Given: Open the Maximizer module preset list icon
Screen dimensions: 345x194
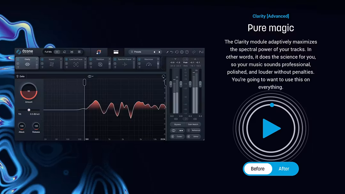Looking at the screenshot, I should 140,67.
